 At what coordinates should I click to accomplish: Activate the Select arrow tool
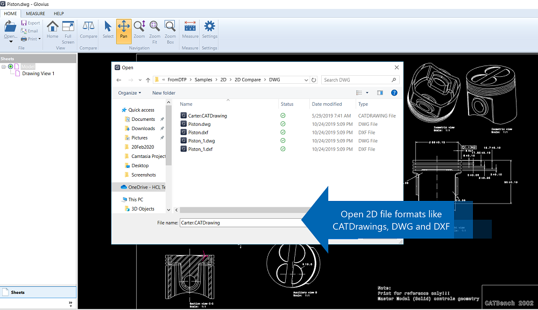point(108,27)
